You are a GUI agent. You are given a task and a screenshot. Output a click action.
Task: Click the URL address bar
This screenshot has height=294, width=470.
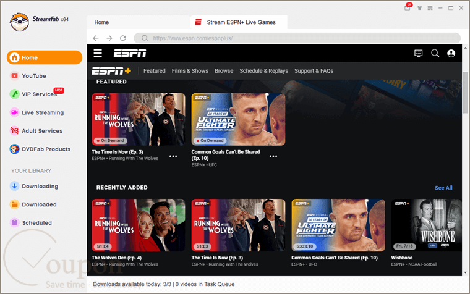[297, 38]
